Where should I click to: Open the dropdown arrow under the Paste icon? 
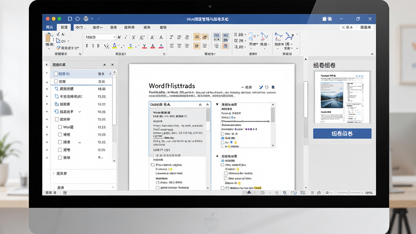(x=49, y=49)
